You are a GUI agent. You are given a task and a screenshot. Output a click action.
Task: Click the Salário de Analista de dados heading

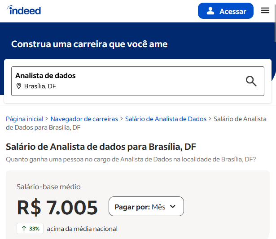(101, 147)
